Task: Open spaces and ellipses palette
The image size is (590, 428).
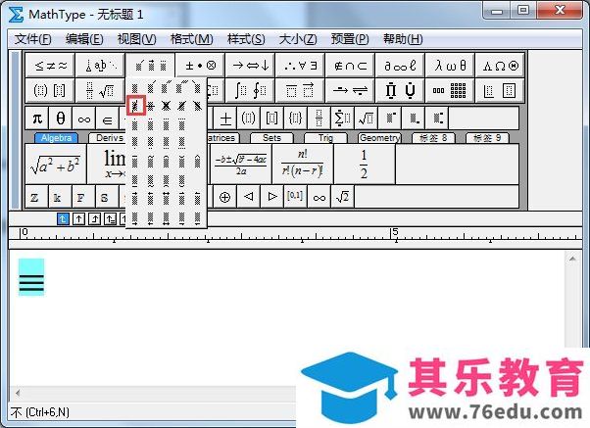Action: pos(101,66)
